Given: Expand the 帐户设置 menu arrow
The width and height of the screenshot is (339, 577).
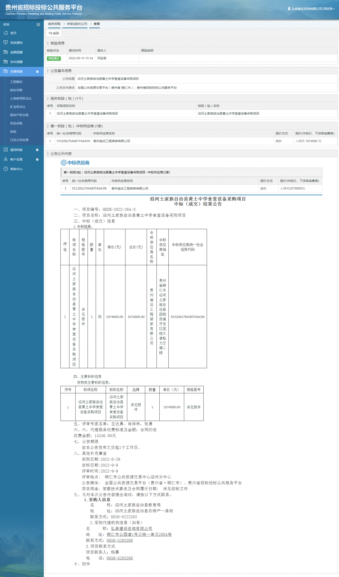Looking at the screenshot, I should [37, 159].
